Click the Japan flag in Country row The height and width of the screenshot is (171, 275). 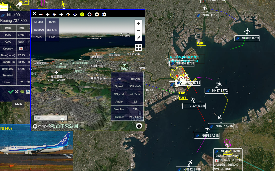21,49
